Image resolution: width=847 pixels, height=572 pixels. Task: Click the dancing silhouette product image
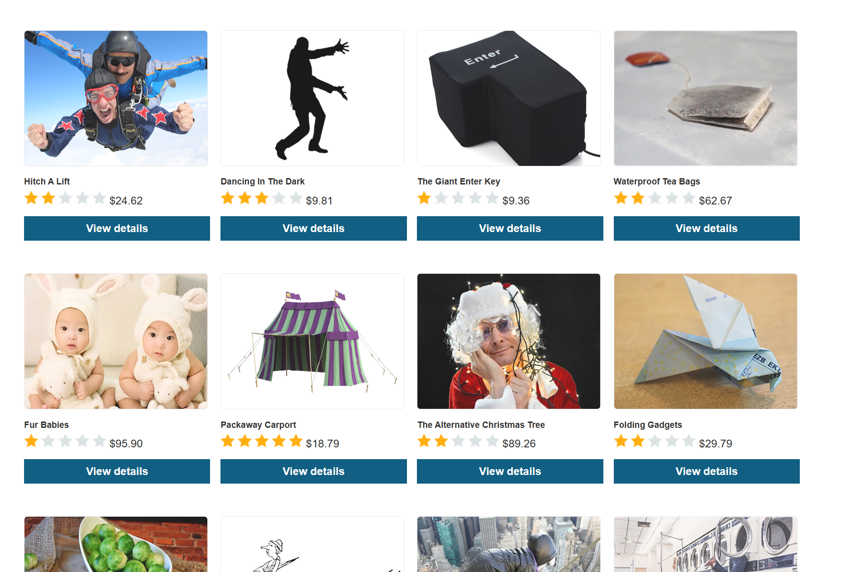[312, 98]
